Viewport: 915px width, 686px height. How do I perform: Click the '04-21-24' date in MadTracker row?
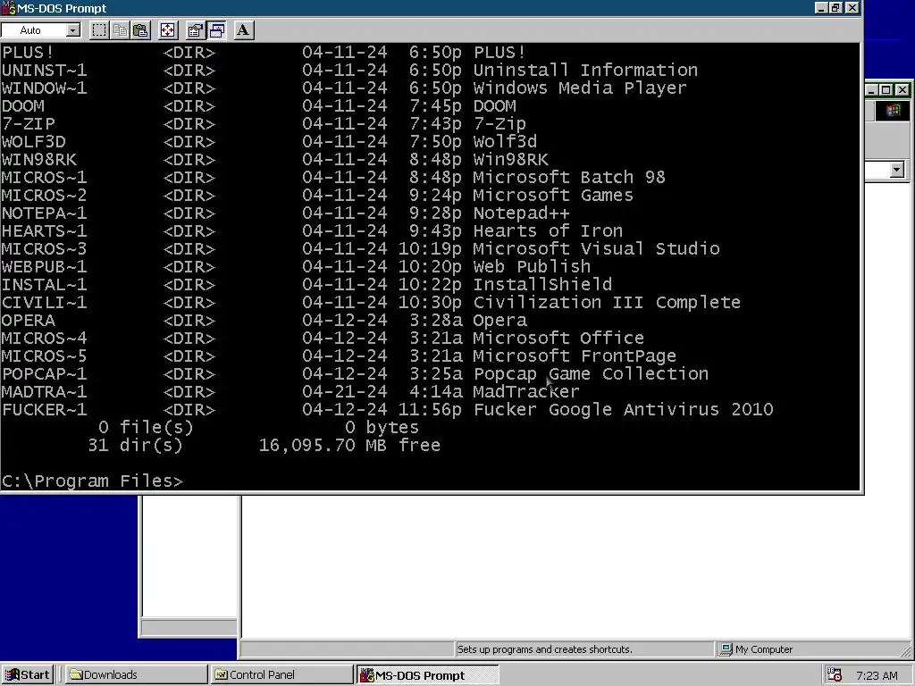tap(345, 391)
